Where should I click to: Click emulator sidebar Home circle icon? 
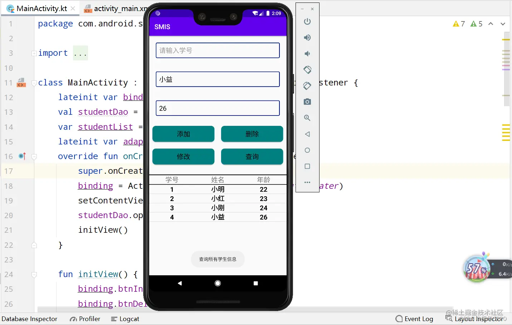click(307, 150)
